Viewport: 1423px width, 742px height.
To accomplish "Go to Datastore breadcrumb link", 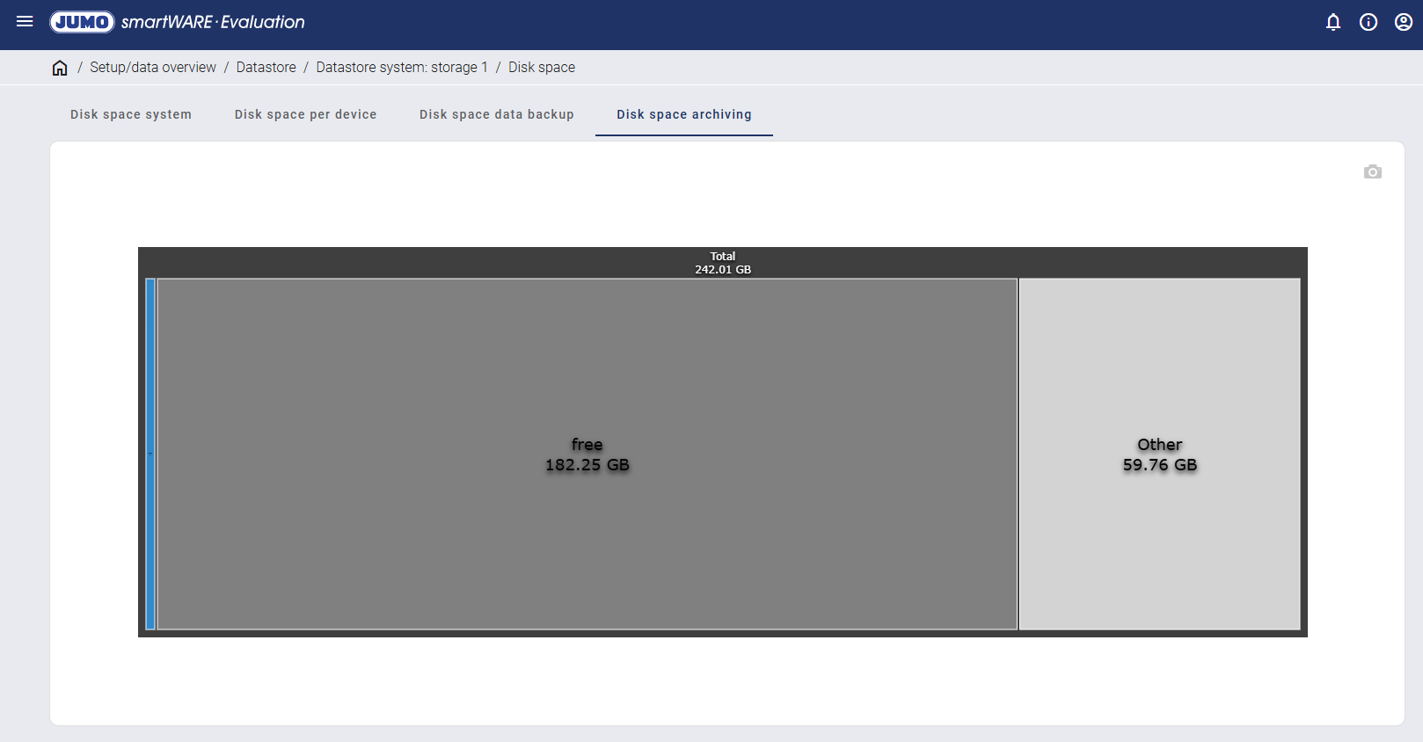I will (x=266, y=68).
